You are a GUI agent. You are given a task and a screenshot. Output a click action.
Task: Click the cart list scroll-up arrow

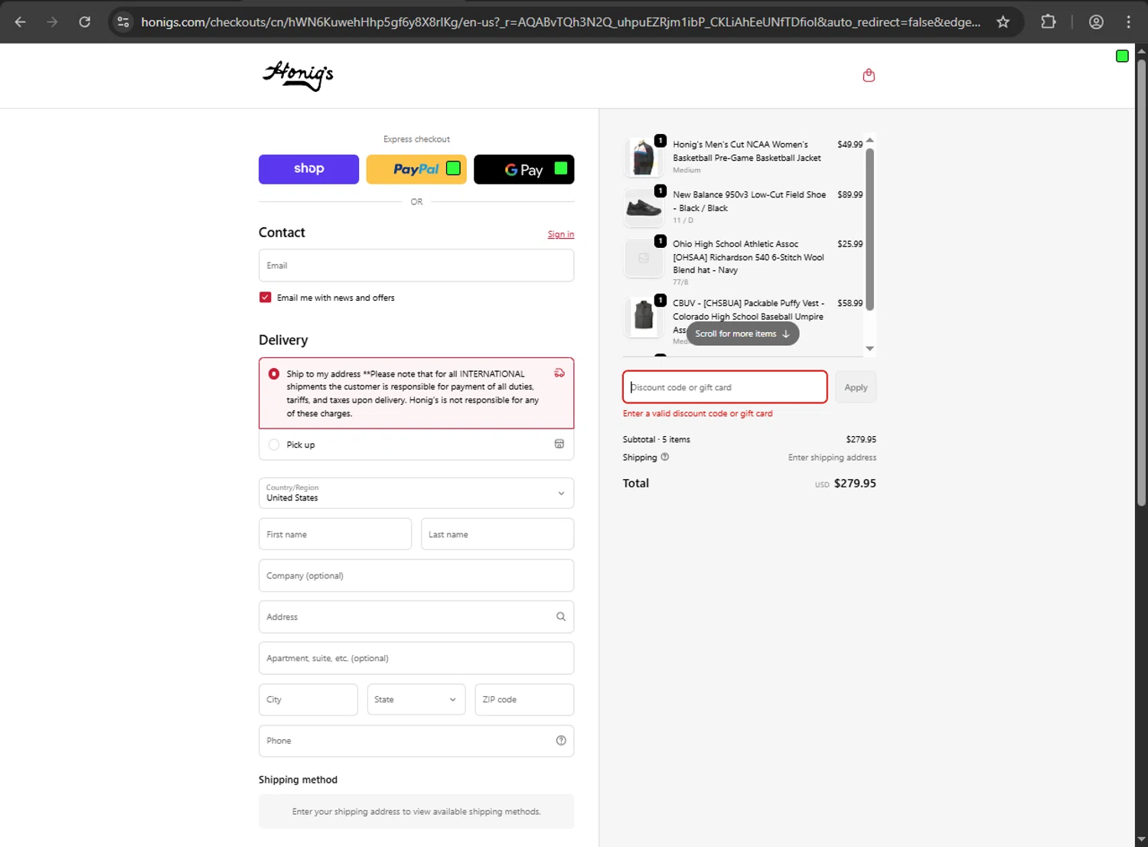869,140
